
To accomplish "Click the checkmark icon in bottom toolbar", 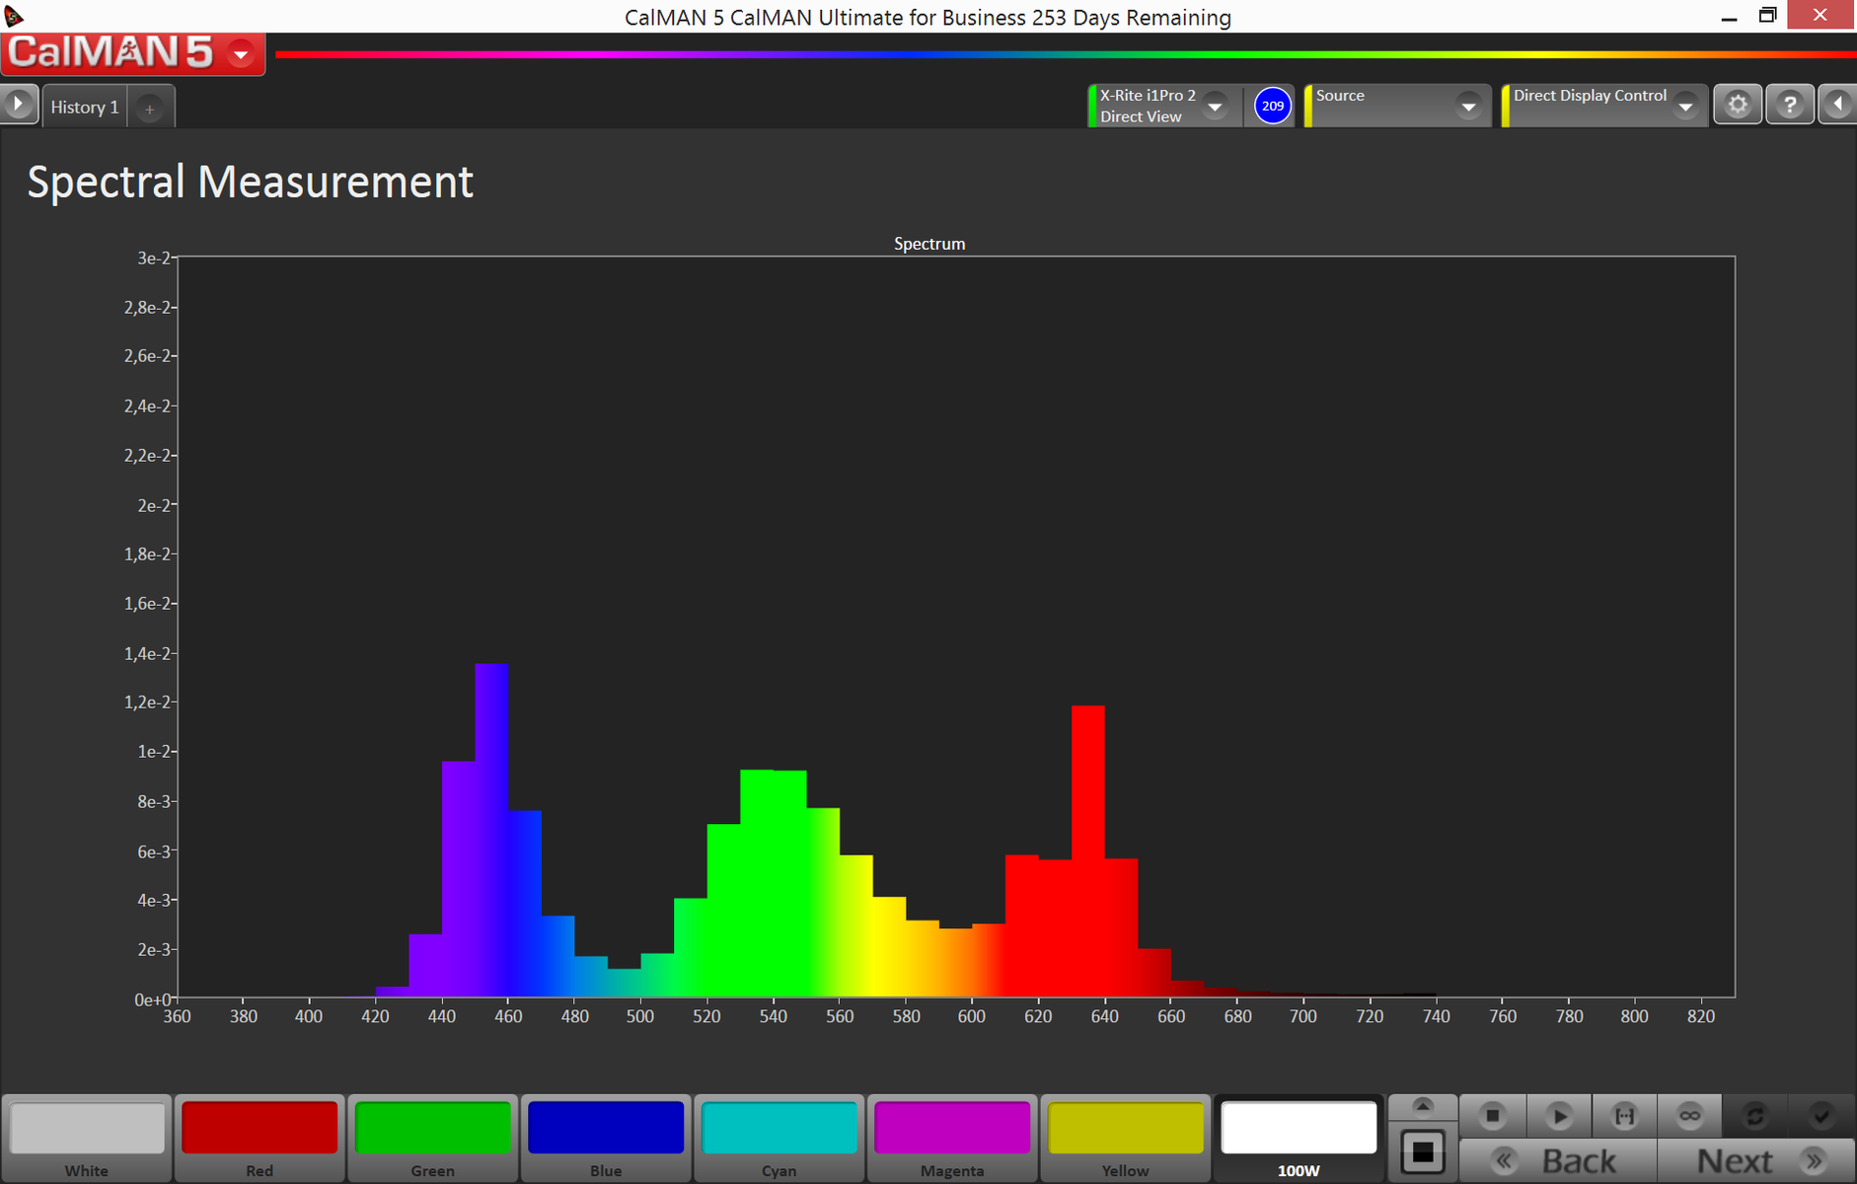I will click(x=1820, y=1116).
